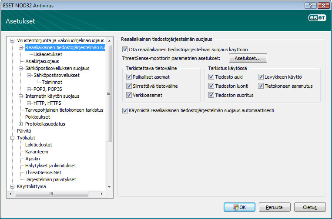Viewport: 332px width, 219px height.
Task: Open ThreatSense Asetukset... button
Action: (248, 58)
